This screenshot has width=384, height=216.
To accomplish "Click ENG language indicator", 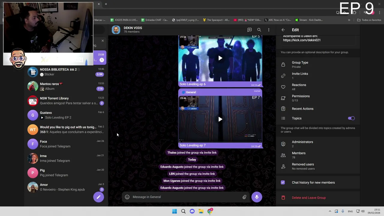I will [x=350, y=211].
